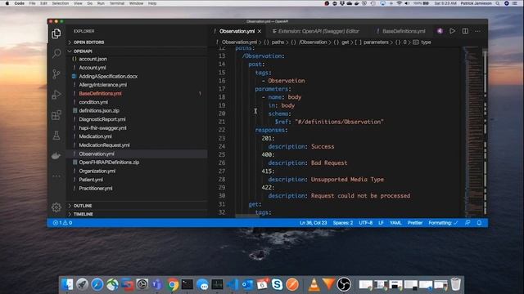
Task: Open the editor More Actions ellipsis
Action: 477,31
